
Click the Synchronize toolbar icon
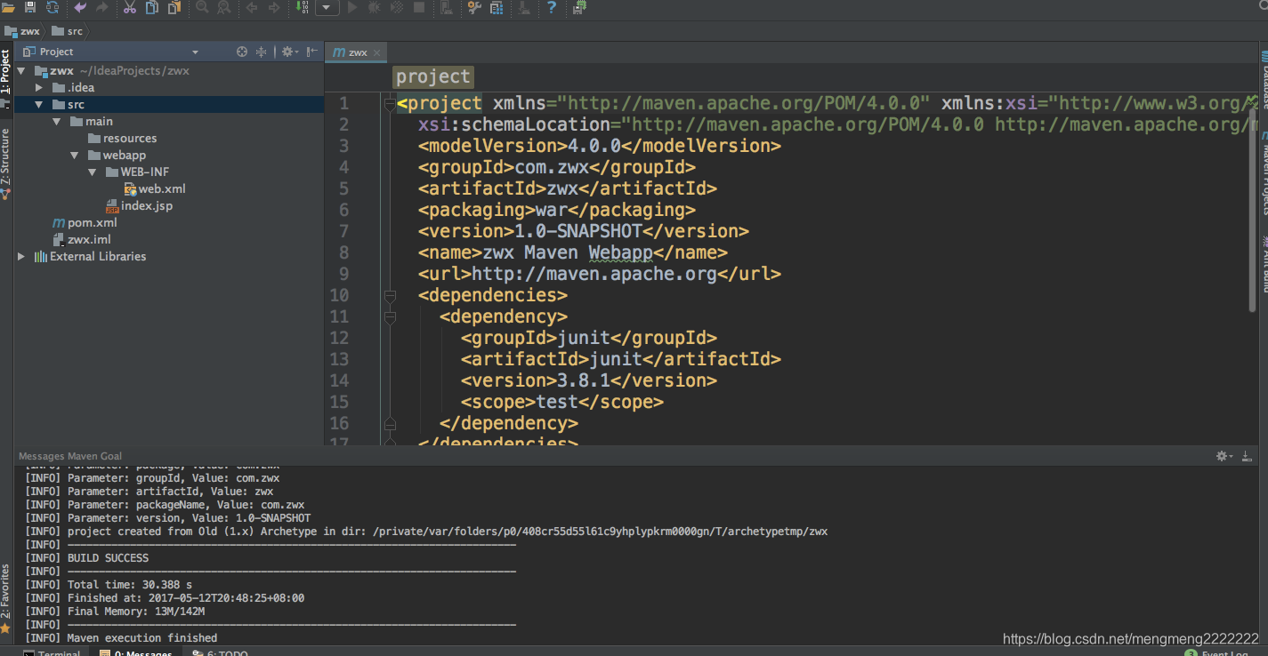[52, 7]
